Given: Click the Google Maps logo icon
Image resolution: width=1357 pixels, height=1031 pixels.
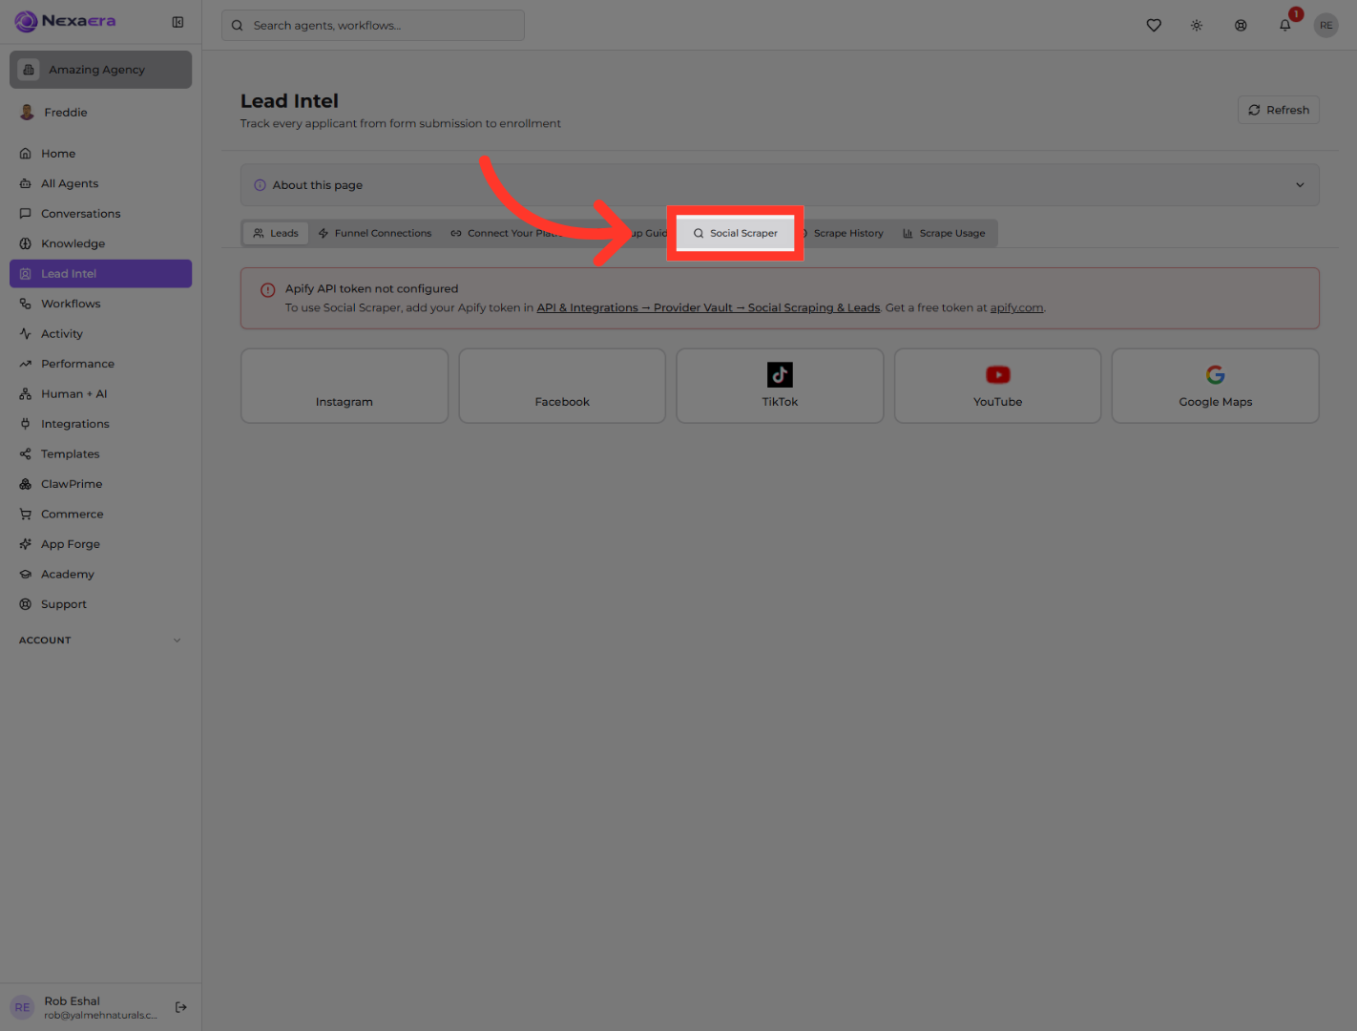Looking at the screenshot, I should 1216,375.
